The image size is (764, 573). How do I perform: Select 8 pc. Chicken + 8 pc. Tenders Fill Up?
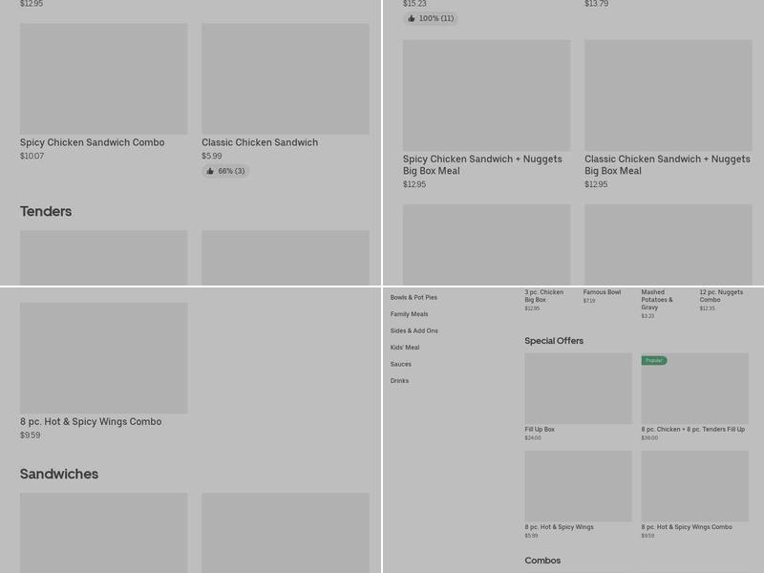[693, 430]
